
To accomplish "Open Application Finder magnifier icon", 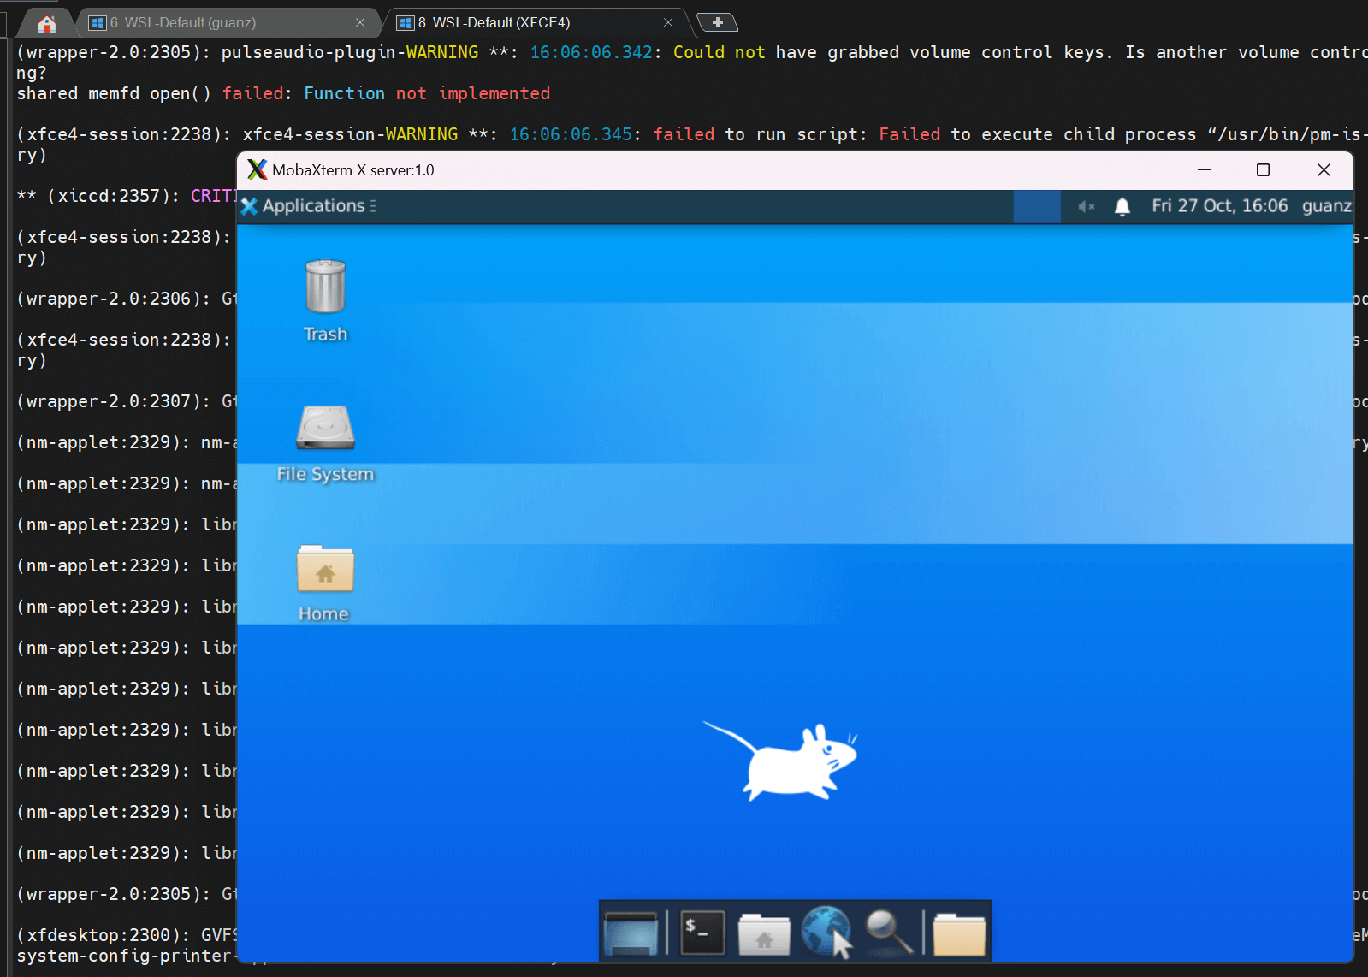I will (x=888, y=933).
